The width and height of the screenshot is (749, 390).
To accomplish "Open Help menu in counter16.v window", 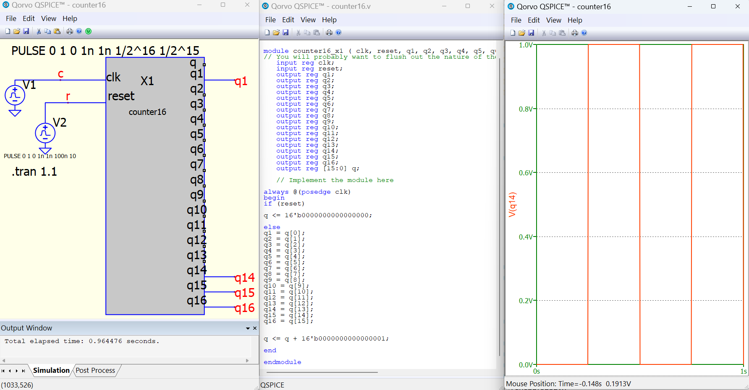I will (329, 20).
